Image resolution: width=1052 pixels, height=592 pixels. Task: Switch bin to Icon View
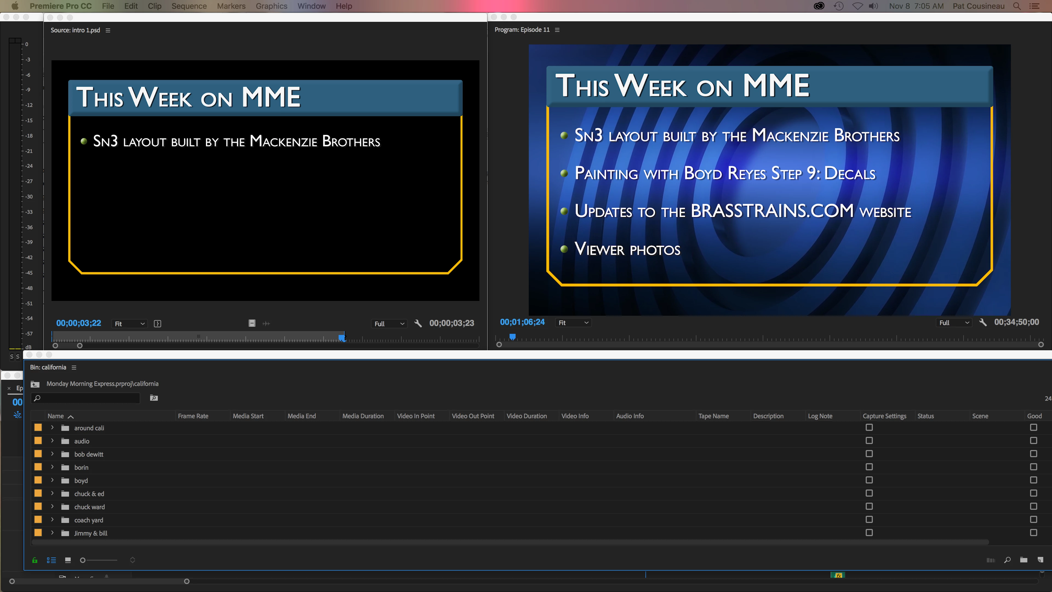click(x=68, y=560)
